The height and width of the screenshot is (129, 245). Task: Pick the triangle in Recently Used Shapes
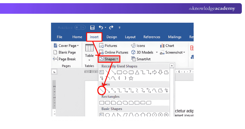[x=137, y=72]
